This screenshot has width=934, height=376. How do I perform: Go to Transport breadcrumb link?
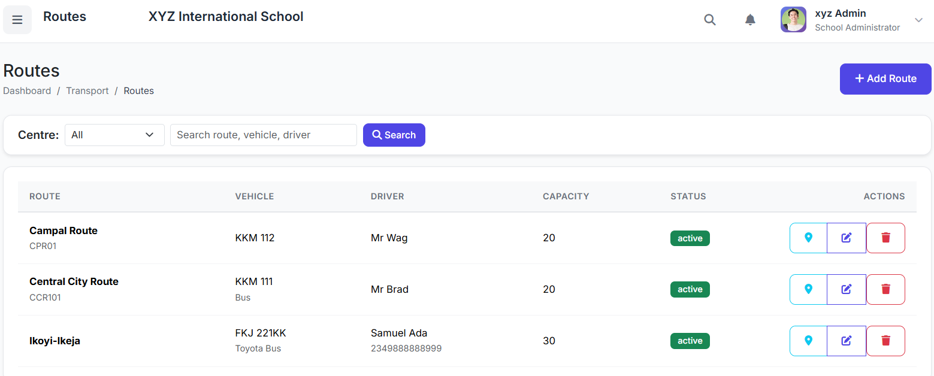click(87, 91)
